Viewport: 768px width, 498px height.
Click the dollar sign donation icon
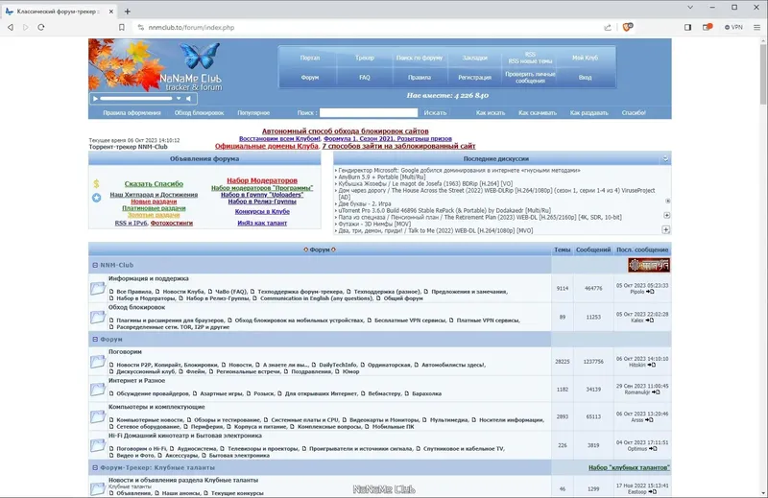pyautogui.click(x=97, y=183)
